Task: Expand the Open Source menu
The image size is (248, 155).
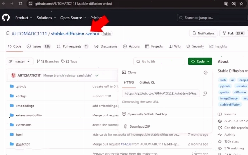Action: (73, 18)
